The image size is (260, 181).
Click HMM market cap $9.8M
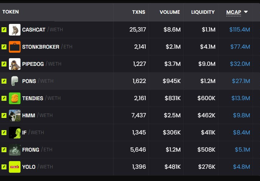point(241,115)
